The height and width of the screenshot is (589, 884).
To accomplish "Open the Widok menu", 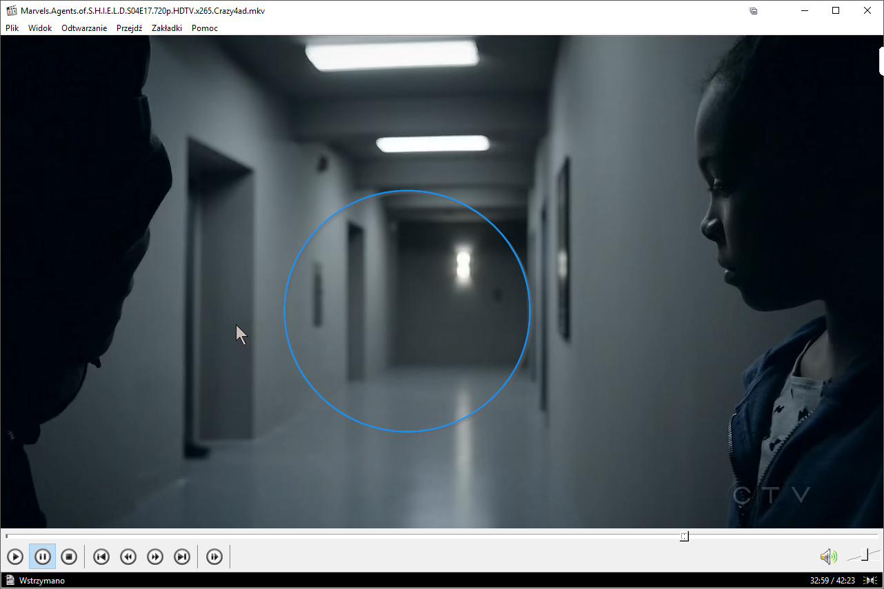I will [x=40, y=28].
